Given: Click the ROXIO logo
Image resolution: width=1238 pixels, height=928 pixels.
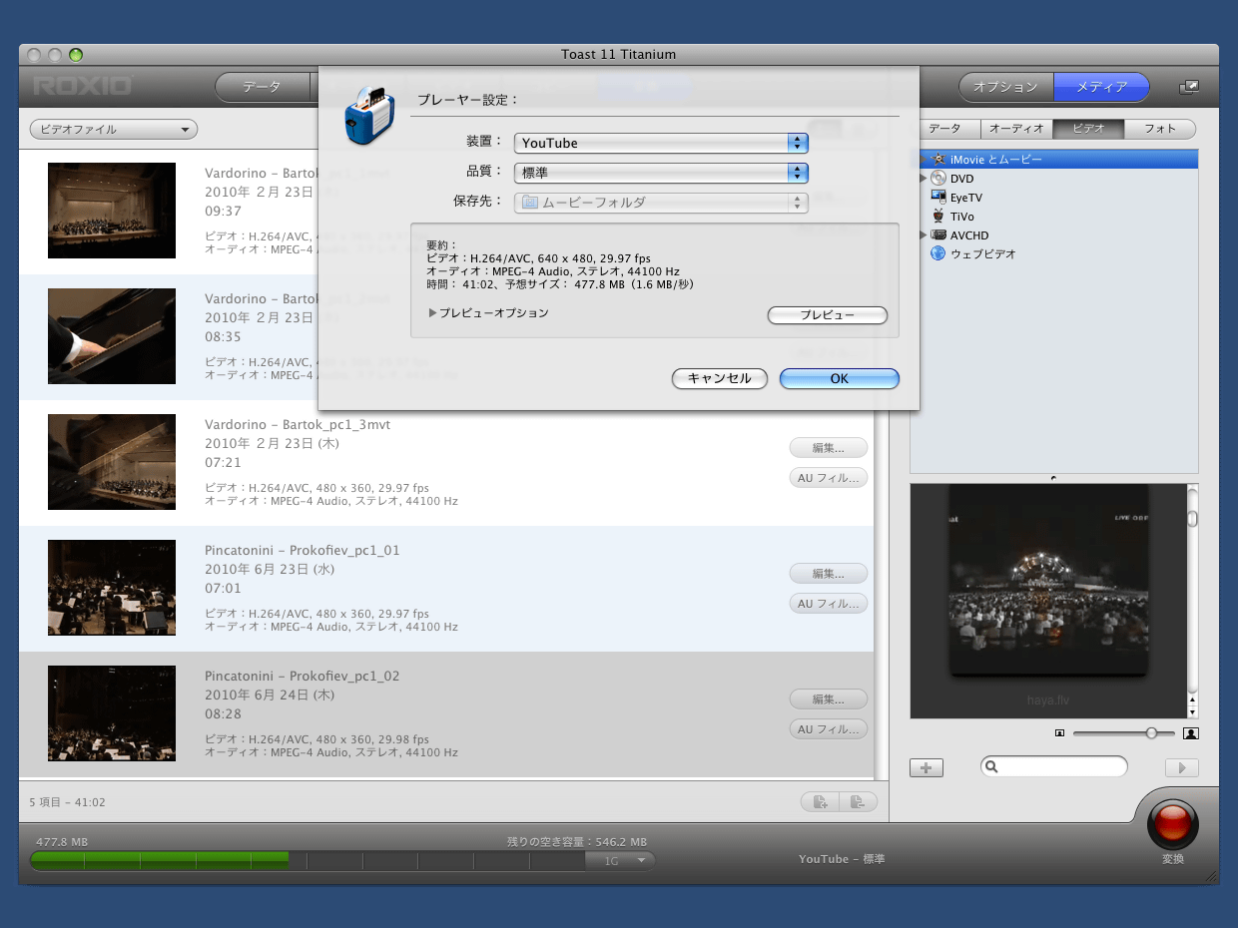Looking at the screenshot, I should [83, 87].
